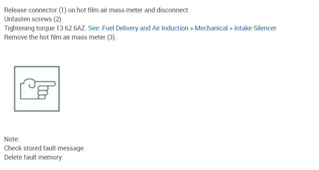
Task: Click the 'Tightening torque' text
Action: click(27, 28)
